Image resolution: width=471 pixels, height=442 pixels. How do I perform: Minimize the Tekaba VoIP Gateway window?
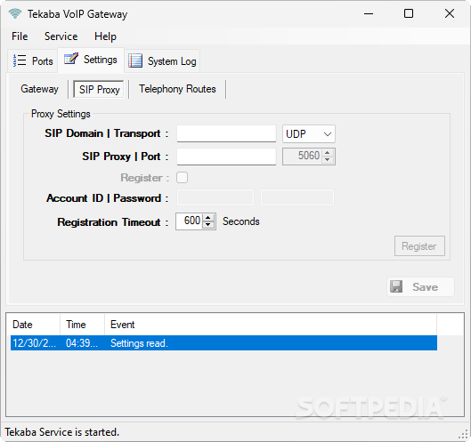pyautogui.click(x=369, y=13)
